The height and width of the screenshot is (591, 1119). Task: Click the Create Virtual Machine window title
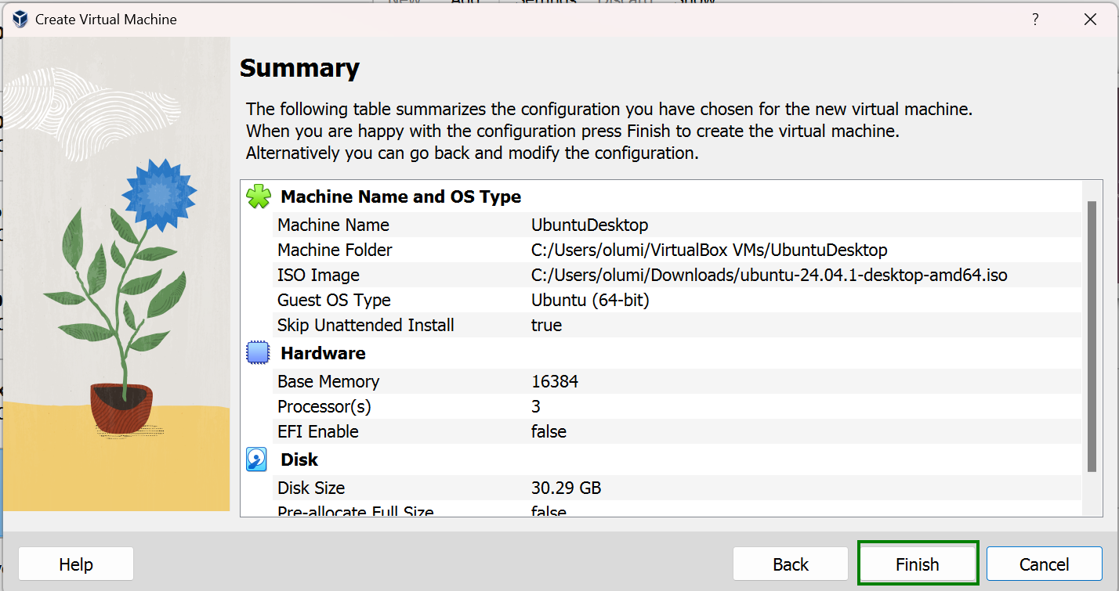point(106,20)
